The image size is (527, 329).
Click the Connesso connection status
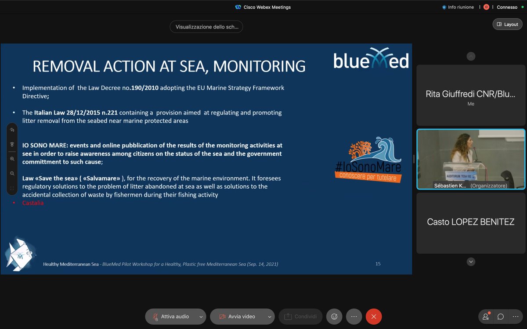coord(507,7)
